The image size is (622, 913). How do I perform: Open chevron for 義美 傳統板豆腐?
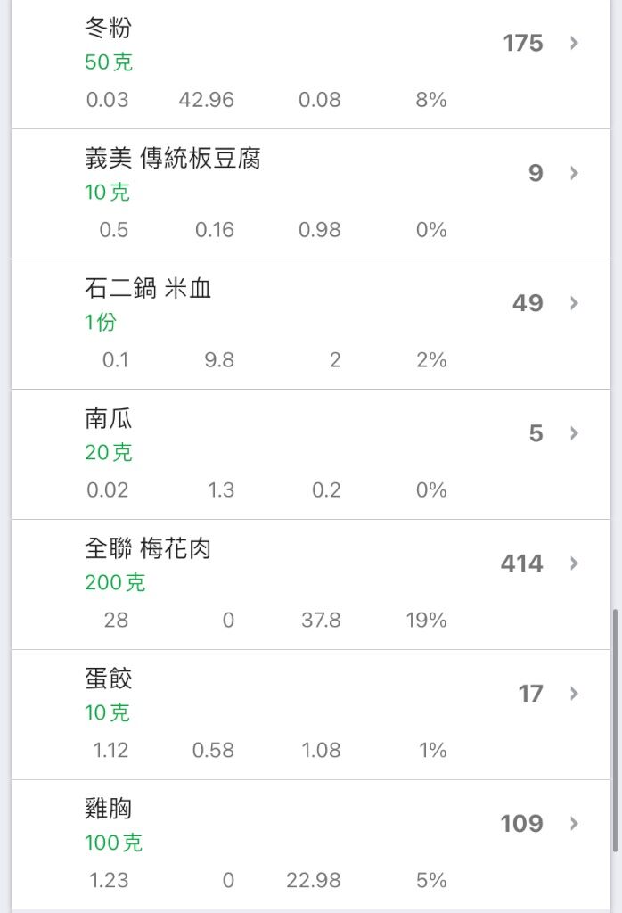(x=574, y=173)
